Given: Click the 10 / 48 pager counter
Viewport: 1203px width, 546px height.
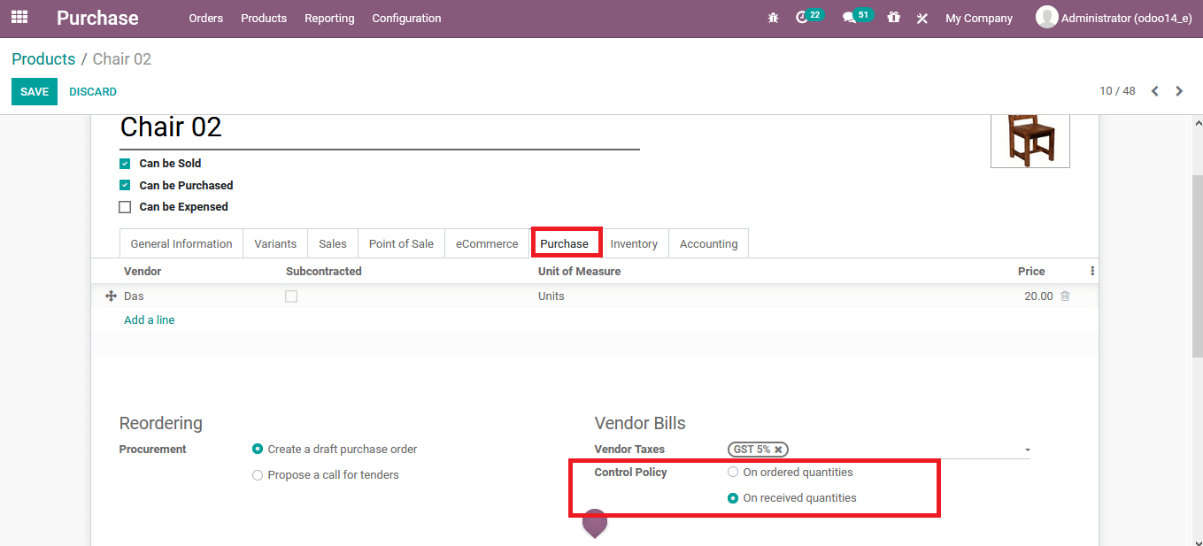Looking at the screenshot, I should [1117, 91].
